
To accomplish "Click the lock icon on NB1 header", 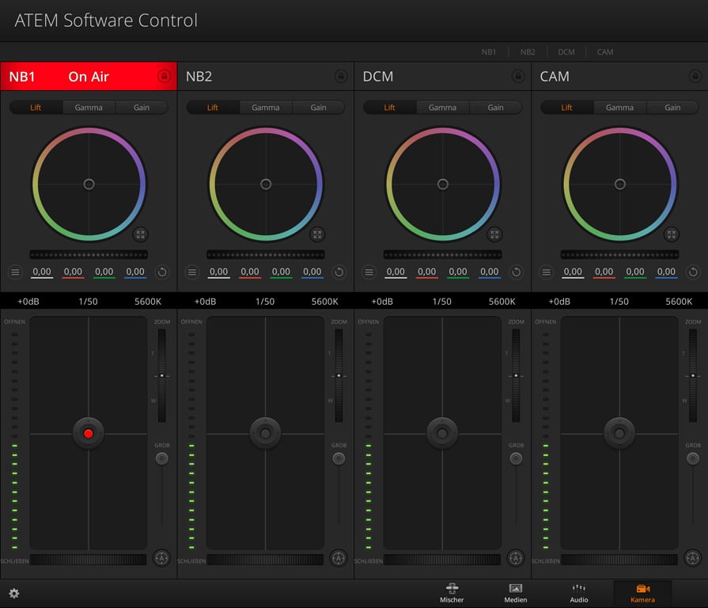I will (x=164, y=77).
